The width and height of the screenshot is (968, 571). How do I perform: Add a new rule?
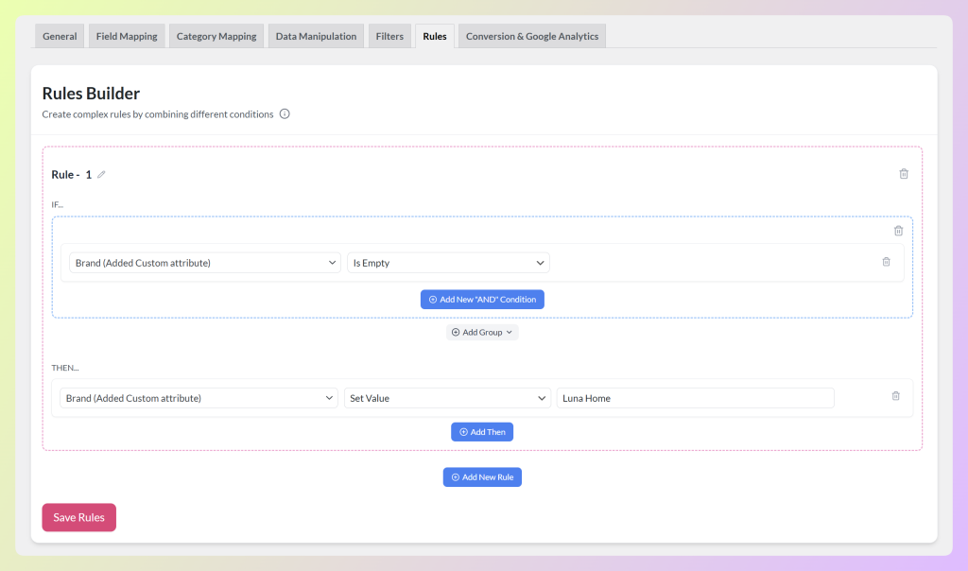(x=482, y=476)
